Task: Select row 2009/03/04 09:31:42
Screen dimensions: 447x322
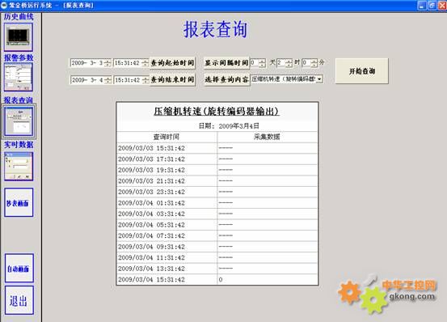Action: tap(217, 247)
